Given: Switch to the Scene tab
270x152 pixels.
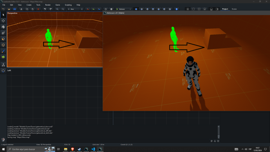Looking at the screenshot, I should 234,9.
